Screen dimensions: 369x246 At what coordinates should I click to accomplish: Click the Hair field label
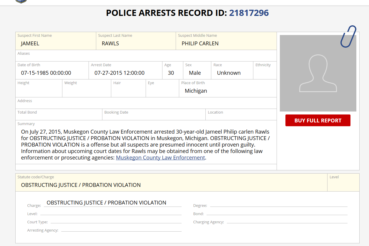(x=117, y=83)
